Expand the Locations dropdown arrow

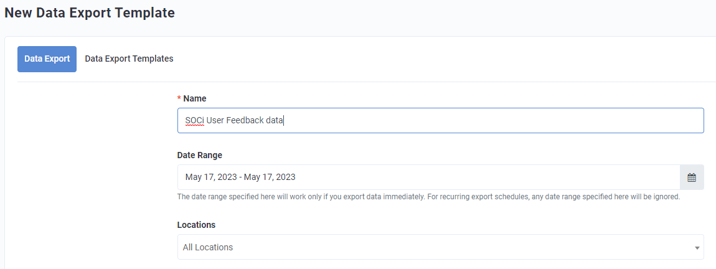click(697, 248)
